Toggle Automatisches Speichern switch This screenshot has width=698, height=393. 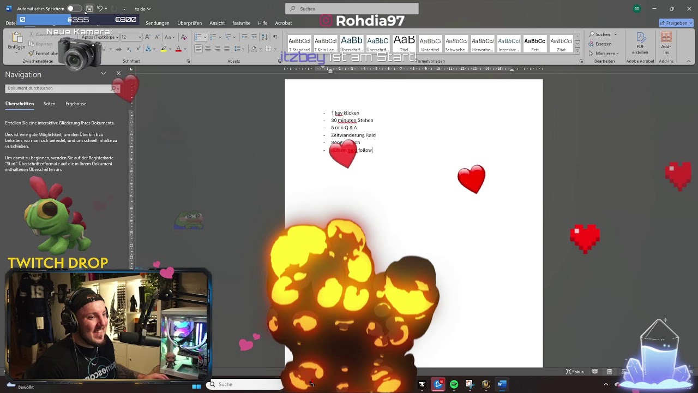(74, 9)
